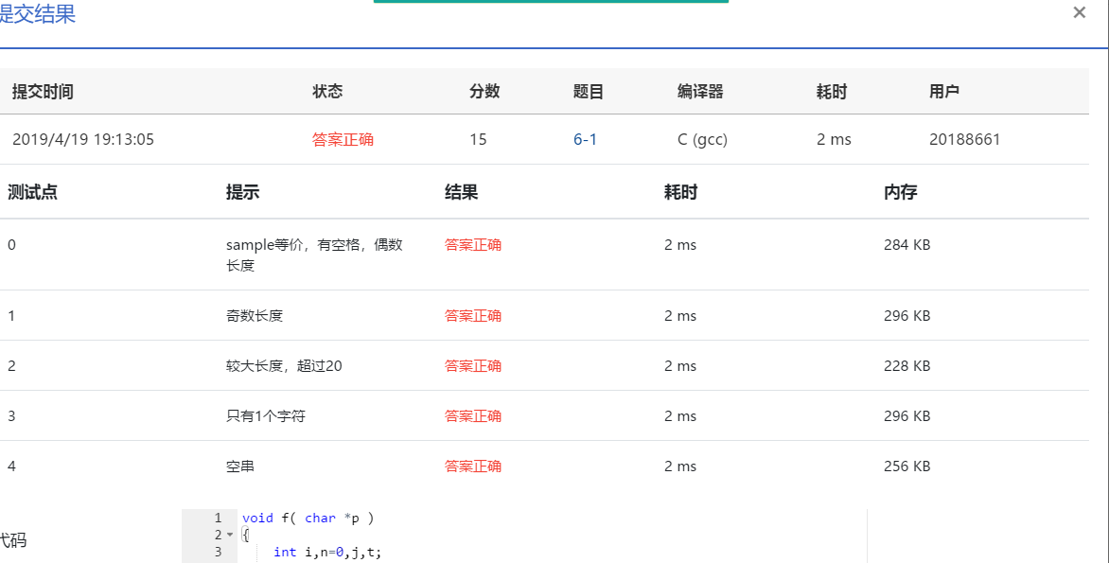Click code line number 1 in gutter
1109x563 pixels.
(x=218, y=518)
